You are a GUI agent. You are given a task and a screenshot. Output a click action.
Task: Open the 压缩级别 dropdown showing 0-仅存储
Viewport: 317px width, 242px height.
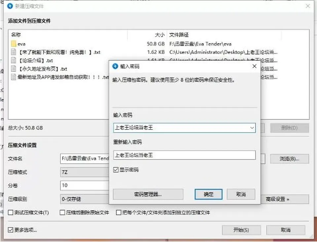tap(85, 199)
